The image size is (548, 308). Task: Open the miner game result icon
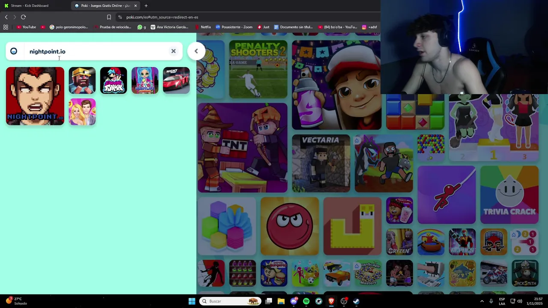click(82, 80)
